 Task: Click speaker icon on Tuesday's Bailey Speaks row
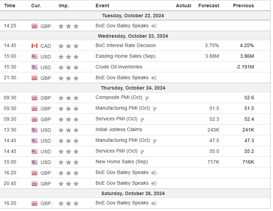click(154, 26)
